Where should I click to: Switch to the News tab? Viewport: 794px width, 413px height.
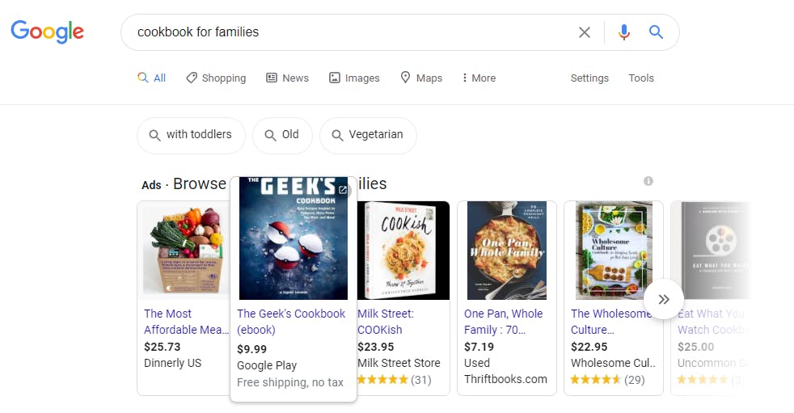pyautogui.click(x=288, y=78)
